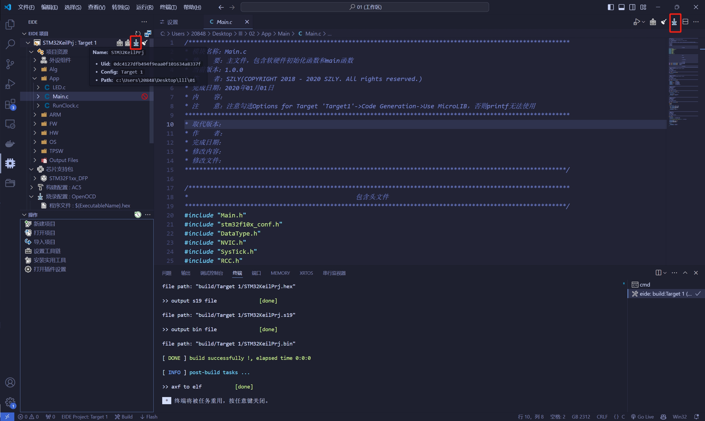Click the clean broom icon on STM32KeilPrj row
Viewport: 705px width, 421px height.
pos(145,42)
